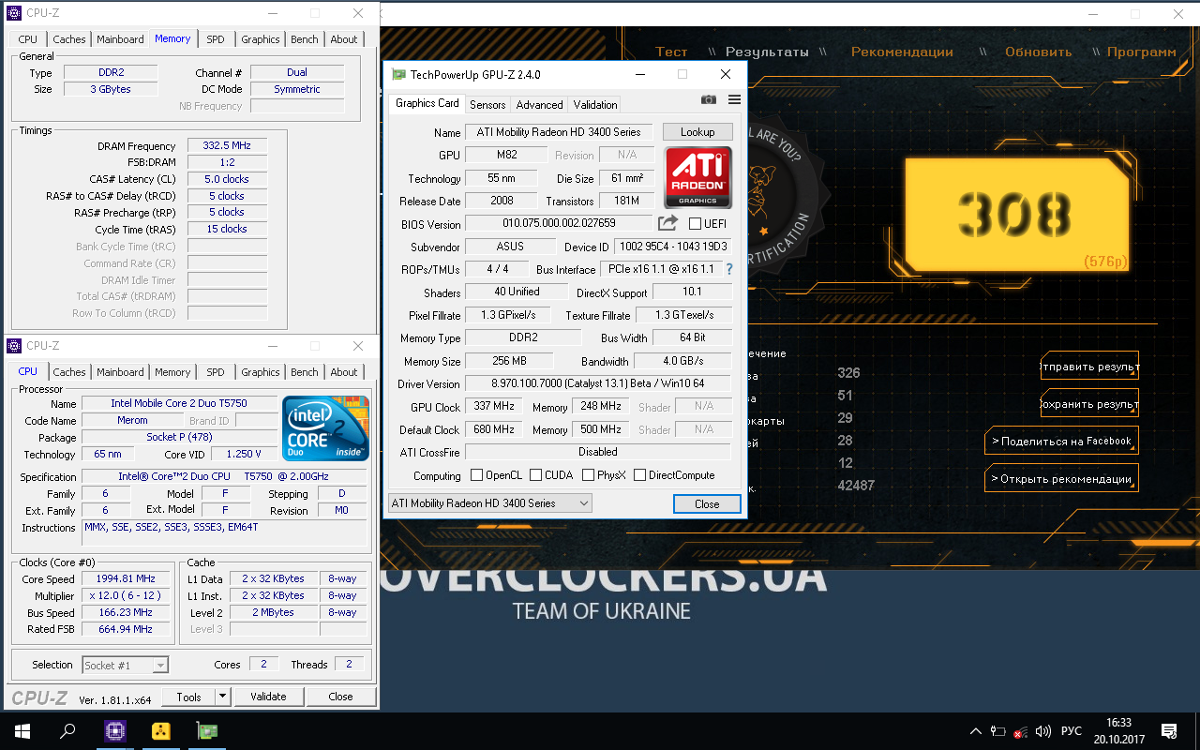
Task: Switch to GPU-Z Sensors tab
Action: click(x=487, y=105)
